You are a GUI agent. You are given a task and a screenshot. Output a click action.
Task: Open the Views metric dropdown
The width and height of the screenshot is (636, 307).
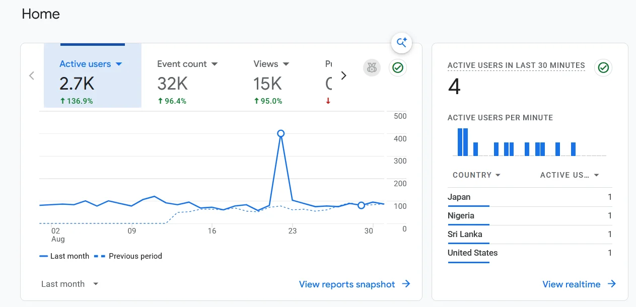[x=286, y=64]
